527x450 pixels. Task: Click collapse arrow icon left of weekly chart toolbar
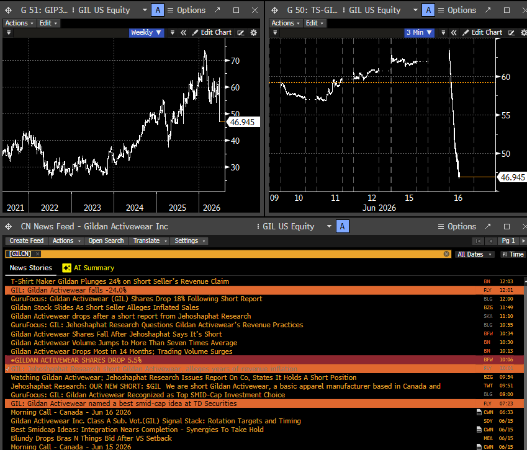9,33
